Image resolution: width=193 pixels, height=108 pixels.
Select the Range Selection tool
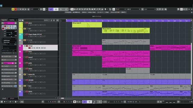point(74,9)
